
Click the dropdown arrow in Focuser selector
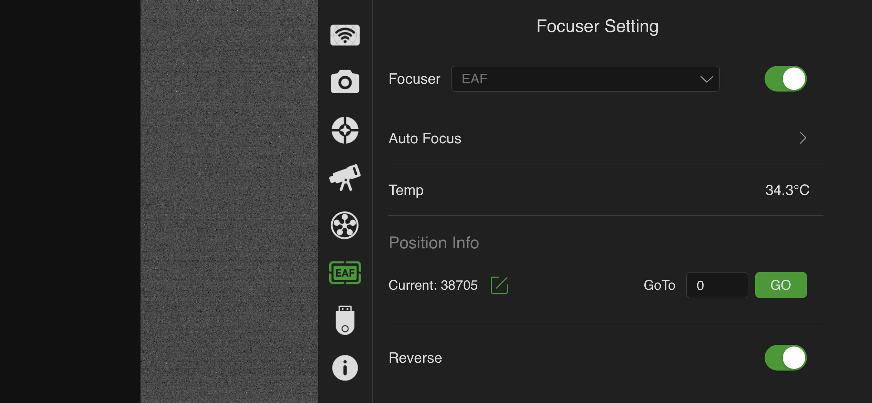click(x=706, y=80)
